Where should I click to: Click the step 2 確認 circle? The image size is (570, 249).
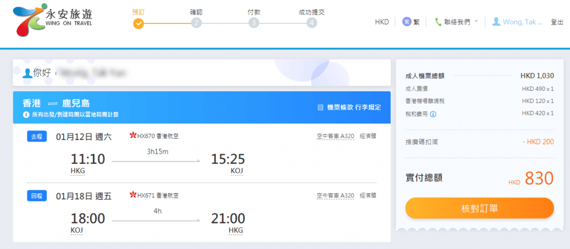tap(196, 23)
